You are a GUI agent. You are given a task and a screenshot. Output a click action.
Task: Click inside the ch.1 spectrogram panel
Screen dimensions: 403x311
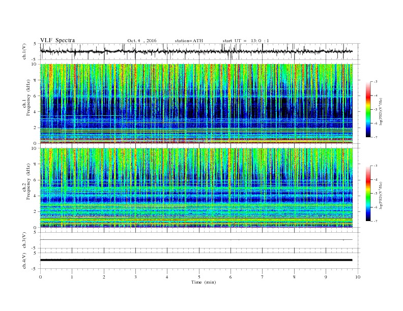196,104
